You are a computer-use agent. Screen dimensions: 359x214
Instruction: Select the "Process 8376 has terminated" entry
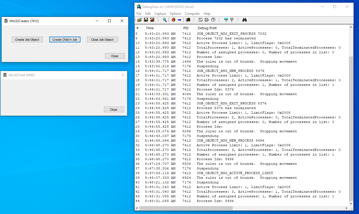point(226,108)
